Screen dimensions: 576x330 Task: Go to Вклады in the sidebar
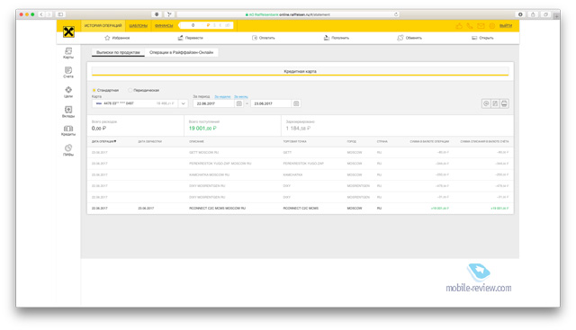68,112
